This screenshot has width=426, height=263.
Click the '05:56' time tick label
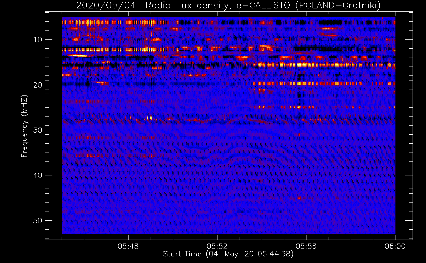coord(306,246)
